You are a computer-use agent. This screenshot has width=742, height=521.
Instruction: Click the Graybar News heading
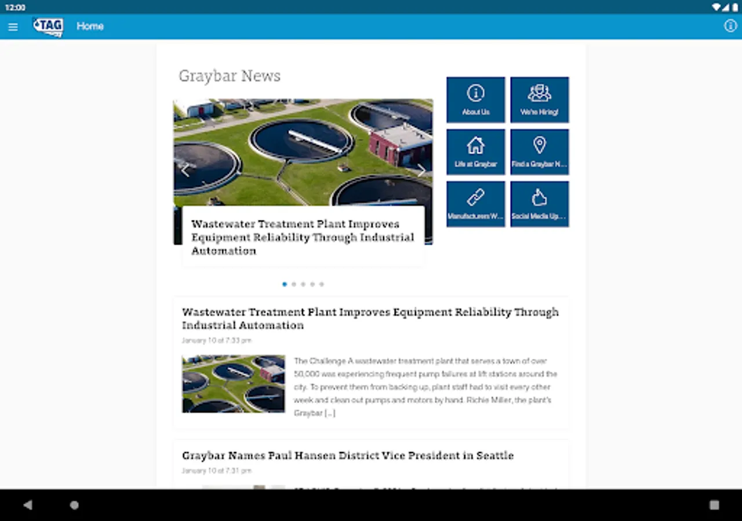230,76
